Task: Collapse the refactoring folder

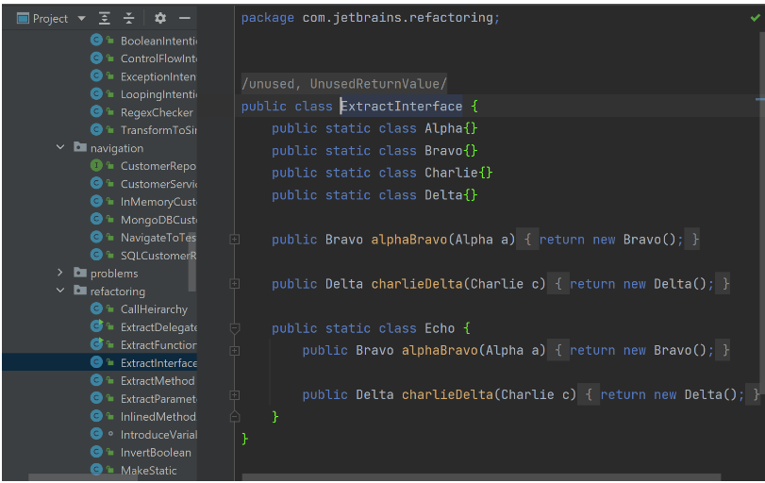Action: tap(60, 291)
